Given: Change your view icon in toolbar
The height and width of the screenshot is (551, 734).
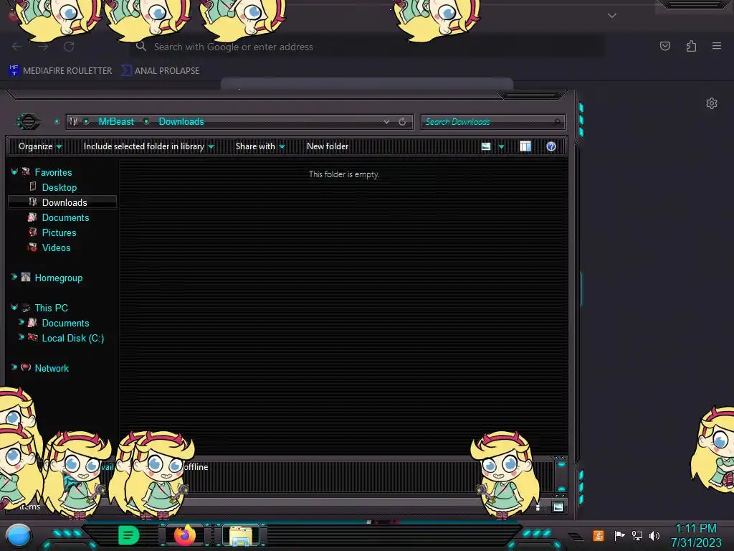Looking at the screenshot, I should (486, 146).
